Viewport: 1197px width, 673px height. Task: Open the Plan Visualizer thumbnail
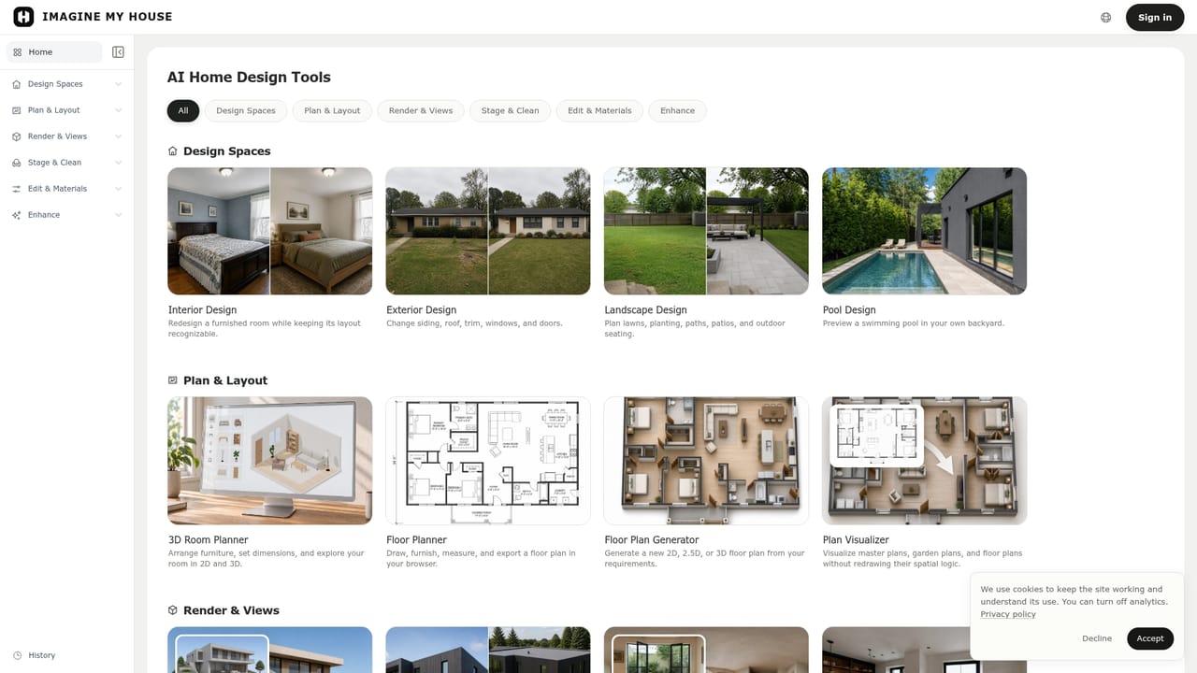click(x=925, y=461)
